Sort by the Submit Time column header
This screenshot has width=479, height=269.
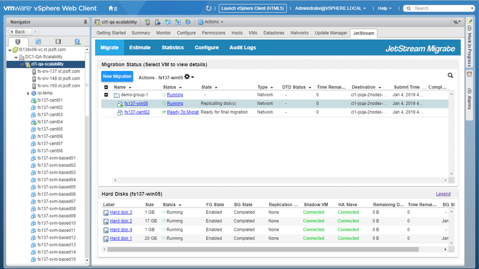[x=407, y=87]
